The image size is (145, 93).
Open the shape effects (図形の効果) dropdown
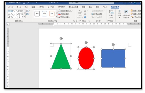click(64, 17)
